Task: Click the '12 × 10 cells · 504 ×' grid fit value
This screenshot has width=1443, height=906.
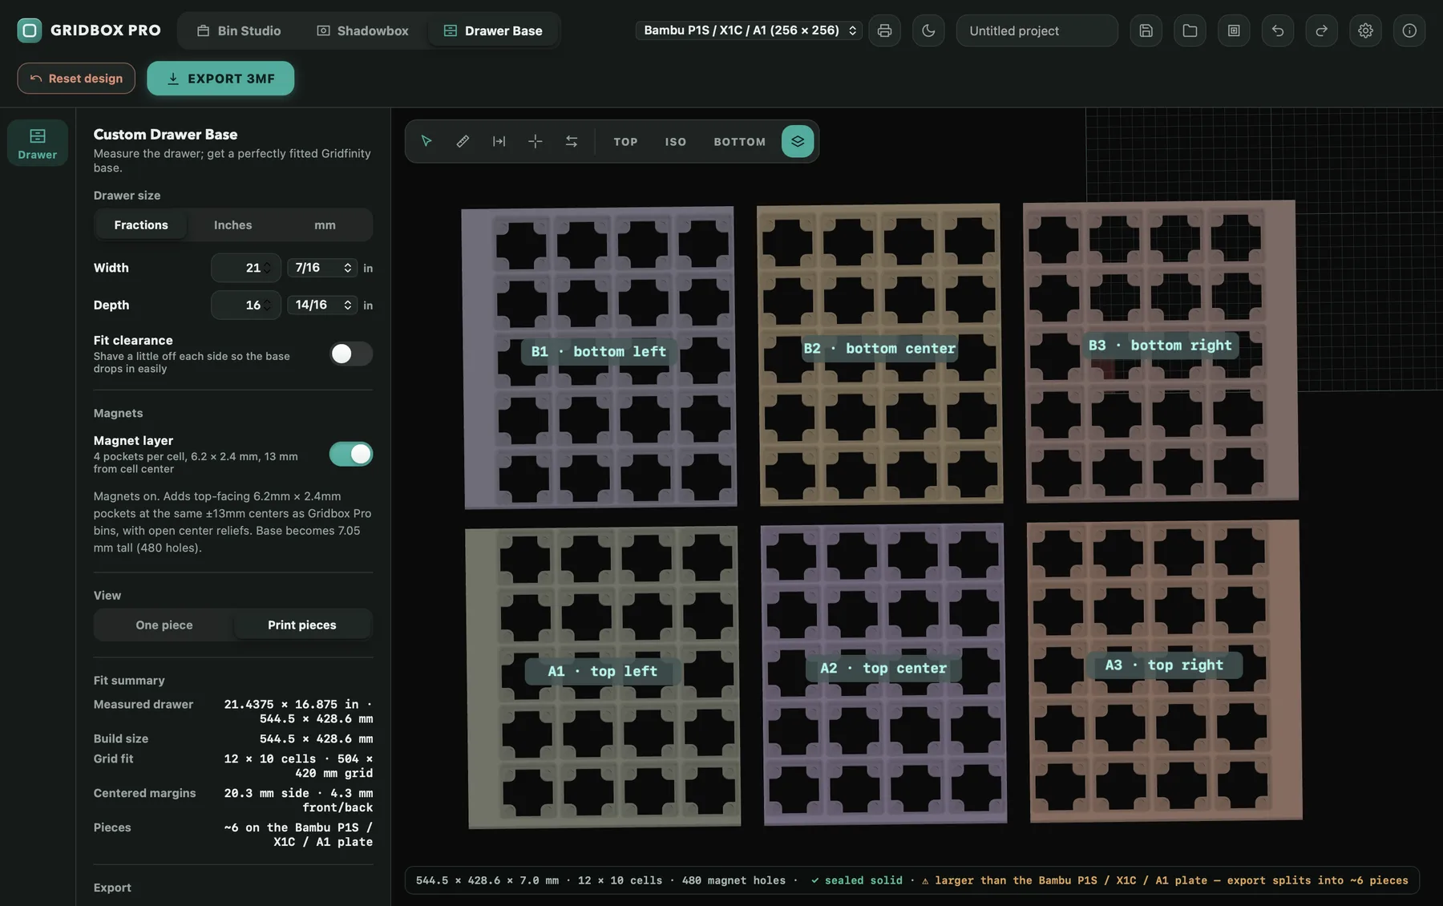Action: (x=298, y=766)
